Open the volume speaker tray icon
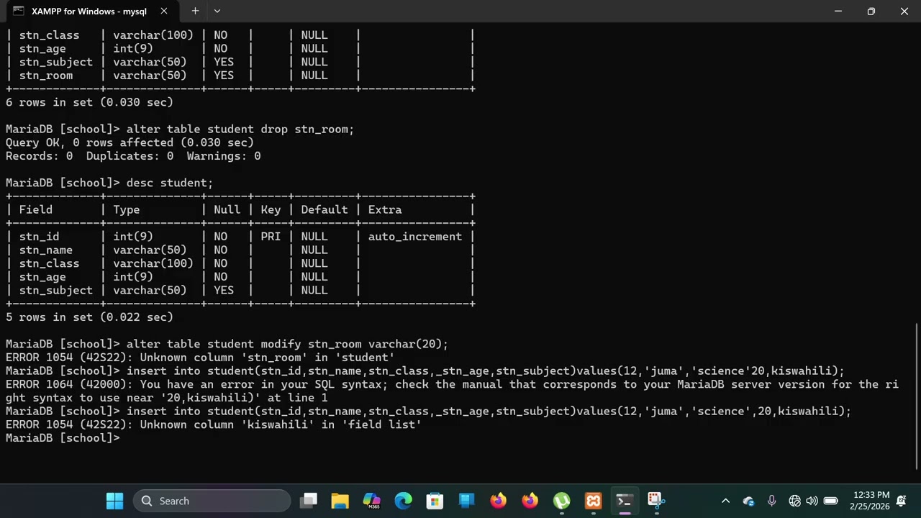Image resolution: width=921 pixels, height=518 pixels. point(812,501)
